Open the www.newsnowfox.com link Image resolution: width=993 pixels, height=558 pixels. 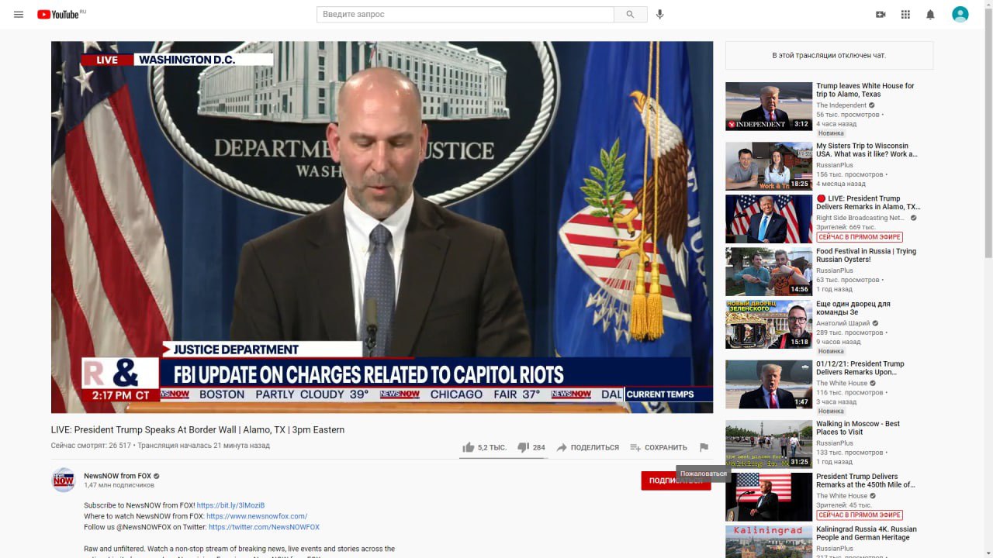click(x=257, y=516)
